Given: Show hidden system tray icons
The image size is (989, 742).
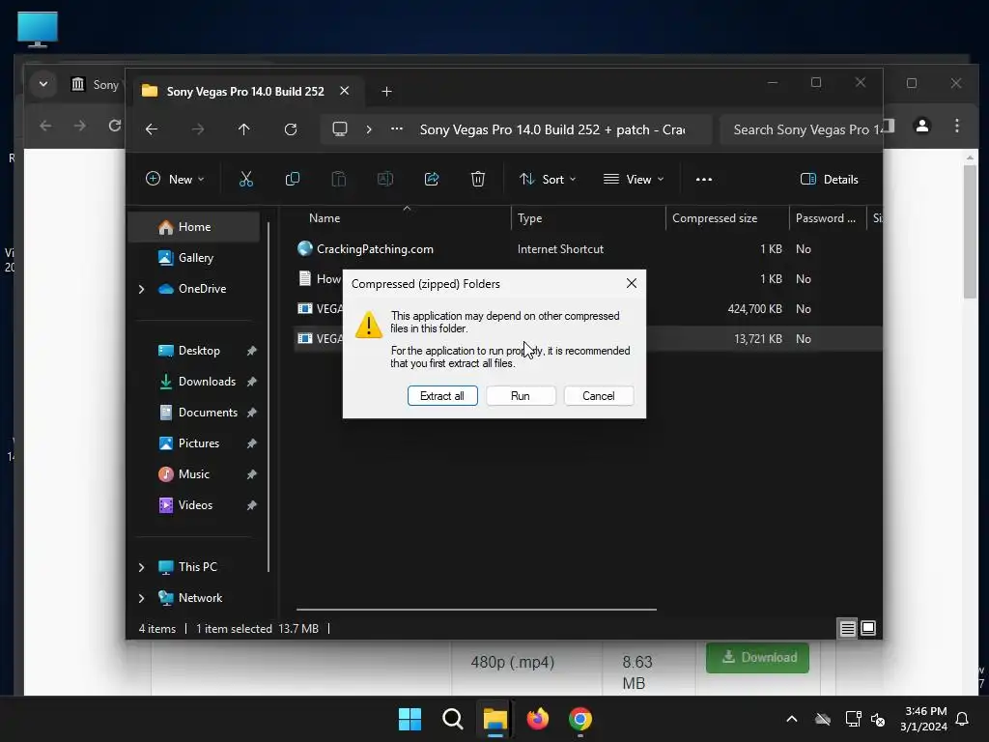Looking at the screenshot, I should point(792,719).
